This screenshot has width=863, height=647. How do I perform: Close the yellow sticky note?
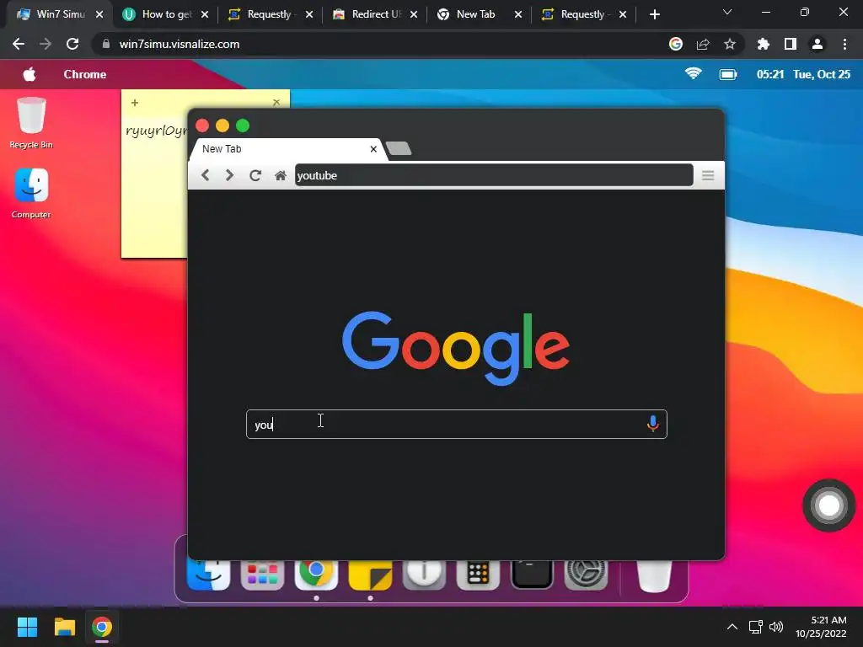tap(276, 102)
